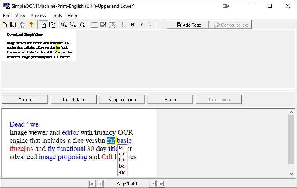Click the word 'truancy' in text
The height and width of the screenshot is (188, 297).
click(x=105, y=132)
